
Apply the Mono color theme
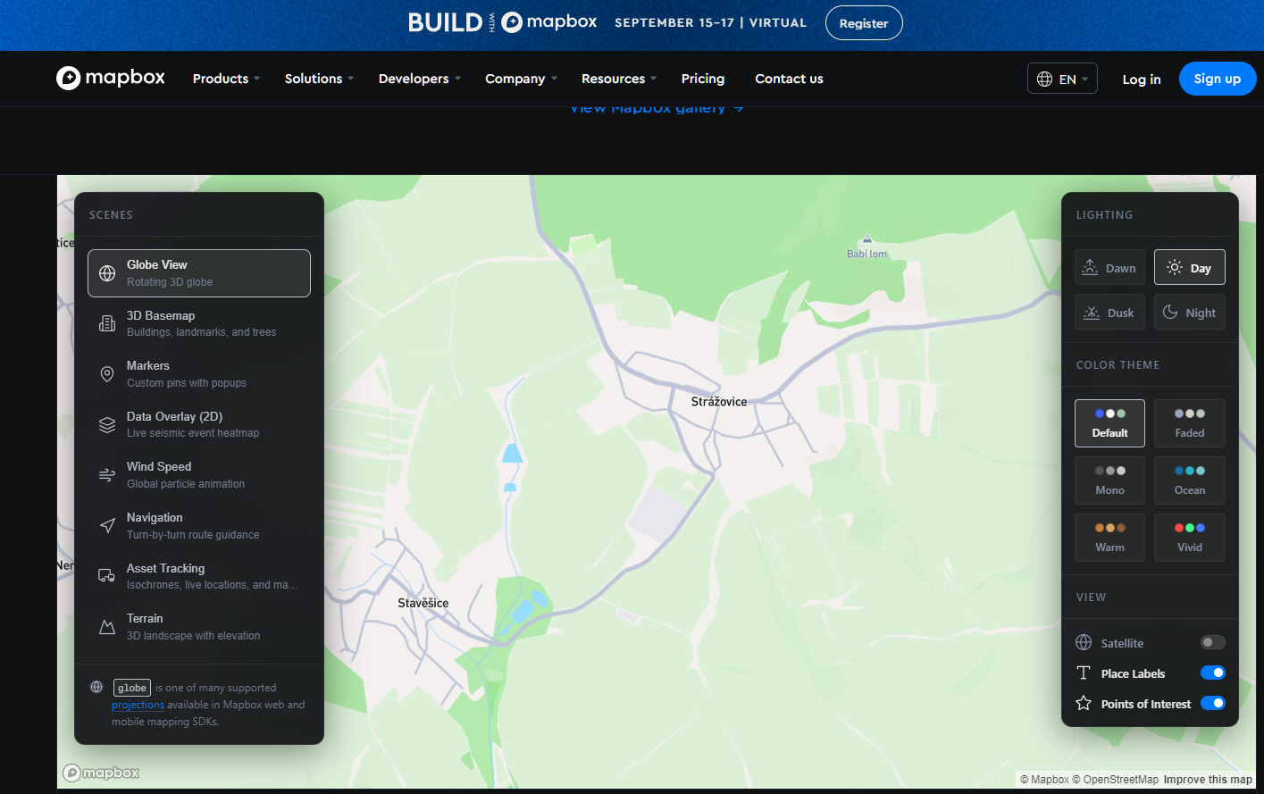(x=1109, y=481)
